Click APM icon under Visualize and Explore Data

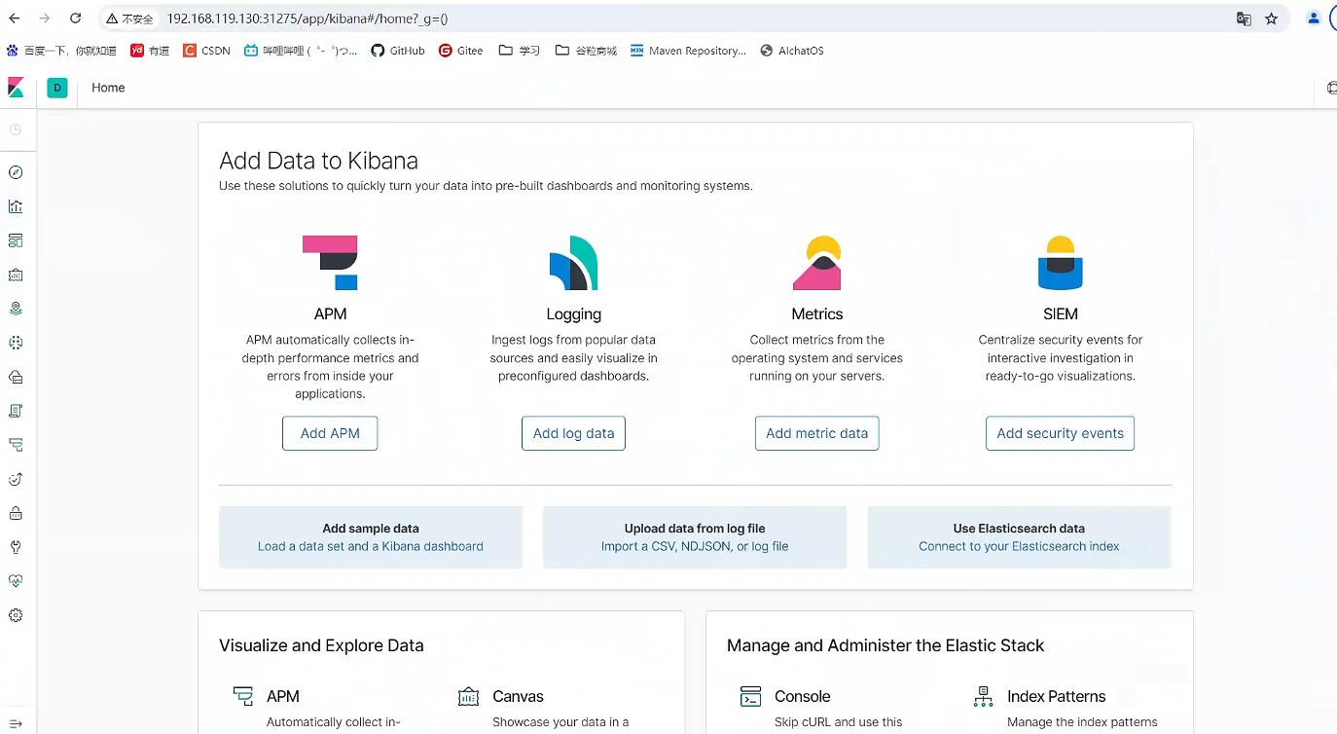click(x=243, y=696)
